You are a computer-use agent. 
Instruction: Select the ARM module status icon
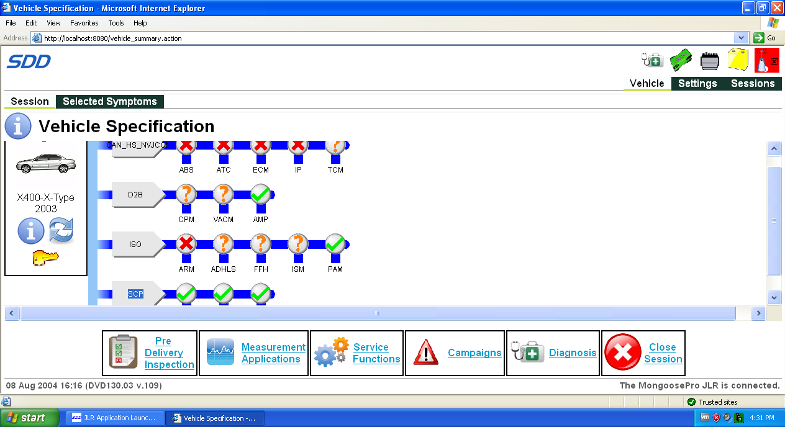pyautogui.click(x=186, y=244)
